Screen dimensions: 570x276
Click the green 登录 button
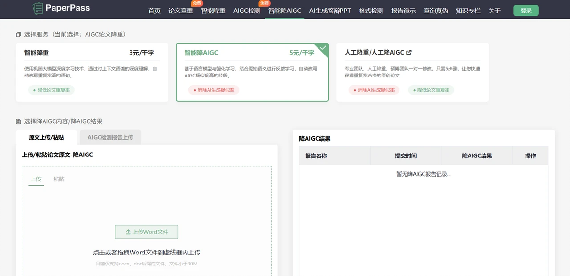[526, 11]
